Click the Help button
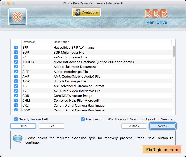186x157 pixels. [x=23, y=126]
